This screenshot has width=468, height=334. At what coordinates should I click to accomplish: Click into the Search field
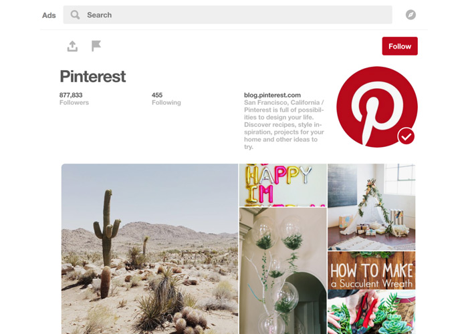(227, 15)
